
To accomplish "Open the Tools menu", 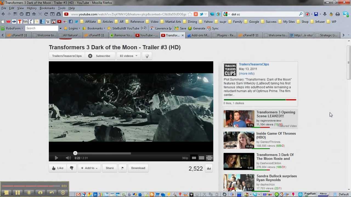I will click(62, 8).
